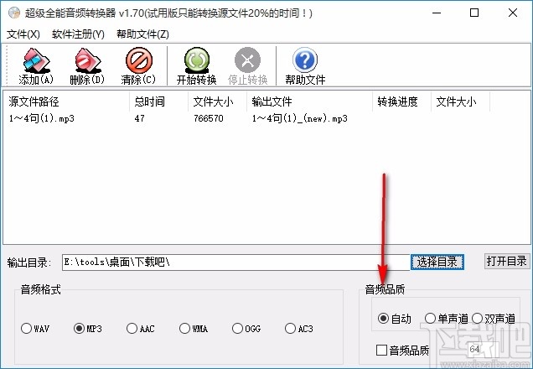Select WAV audio format

click(35, 329)
